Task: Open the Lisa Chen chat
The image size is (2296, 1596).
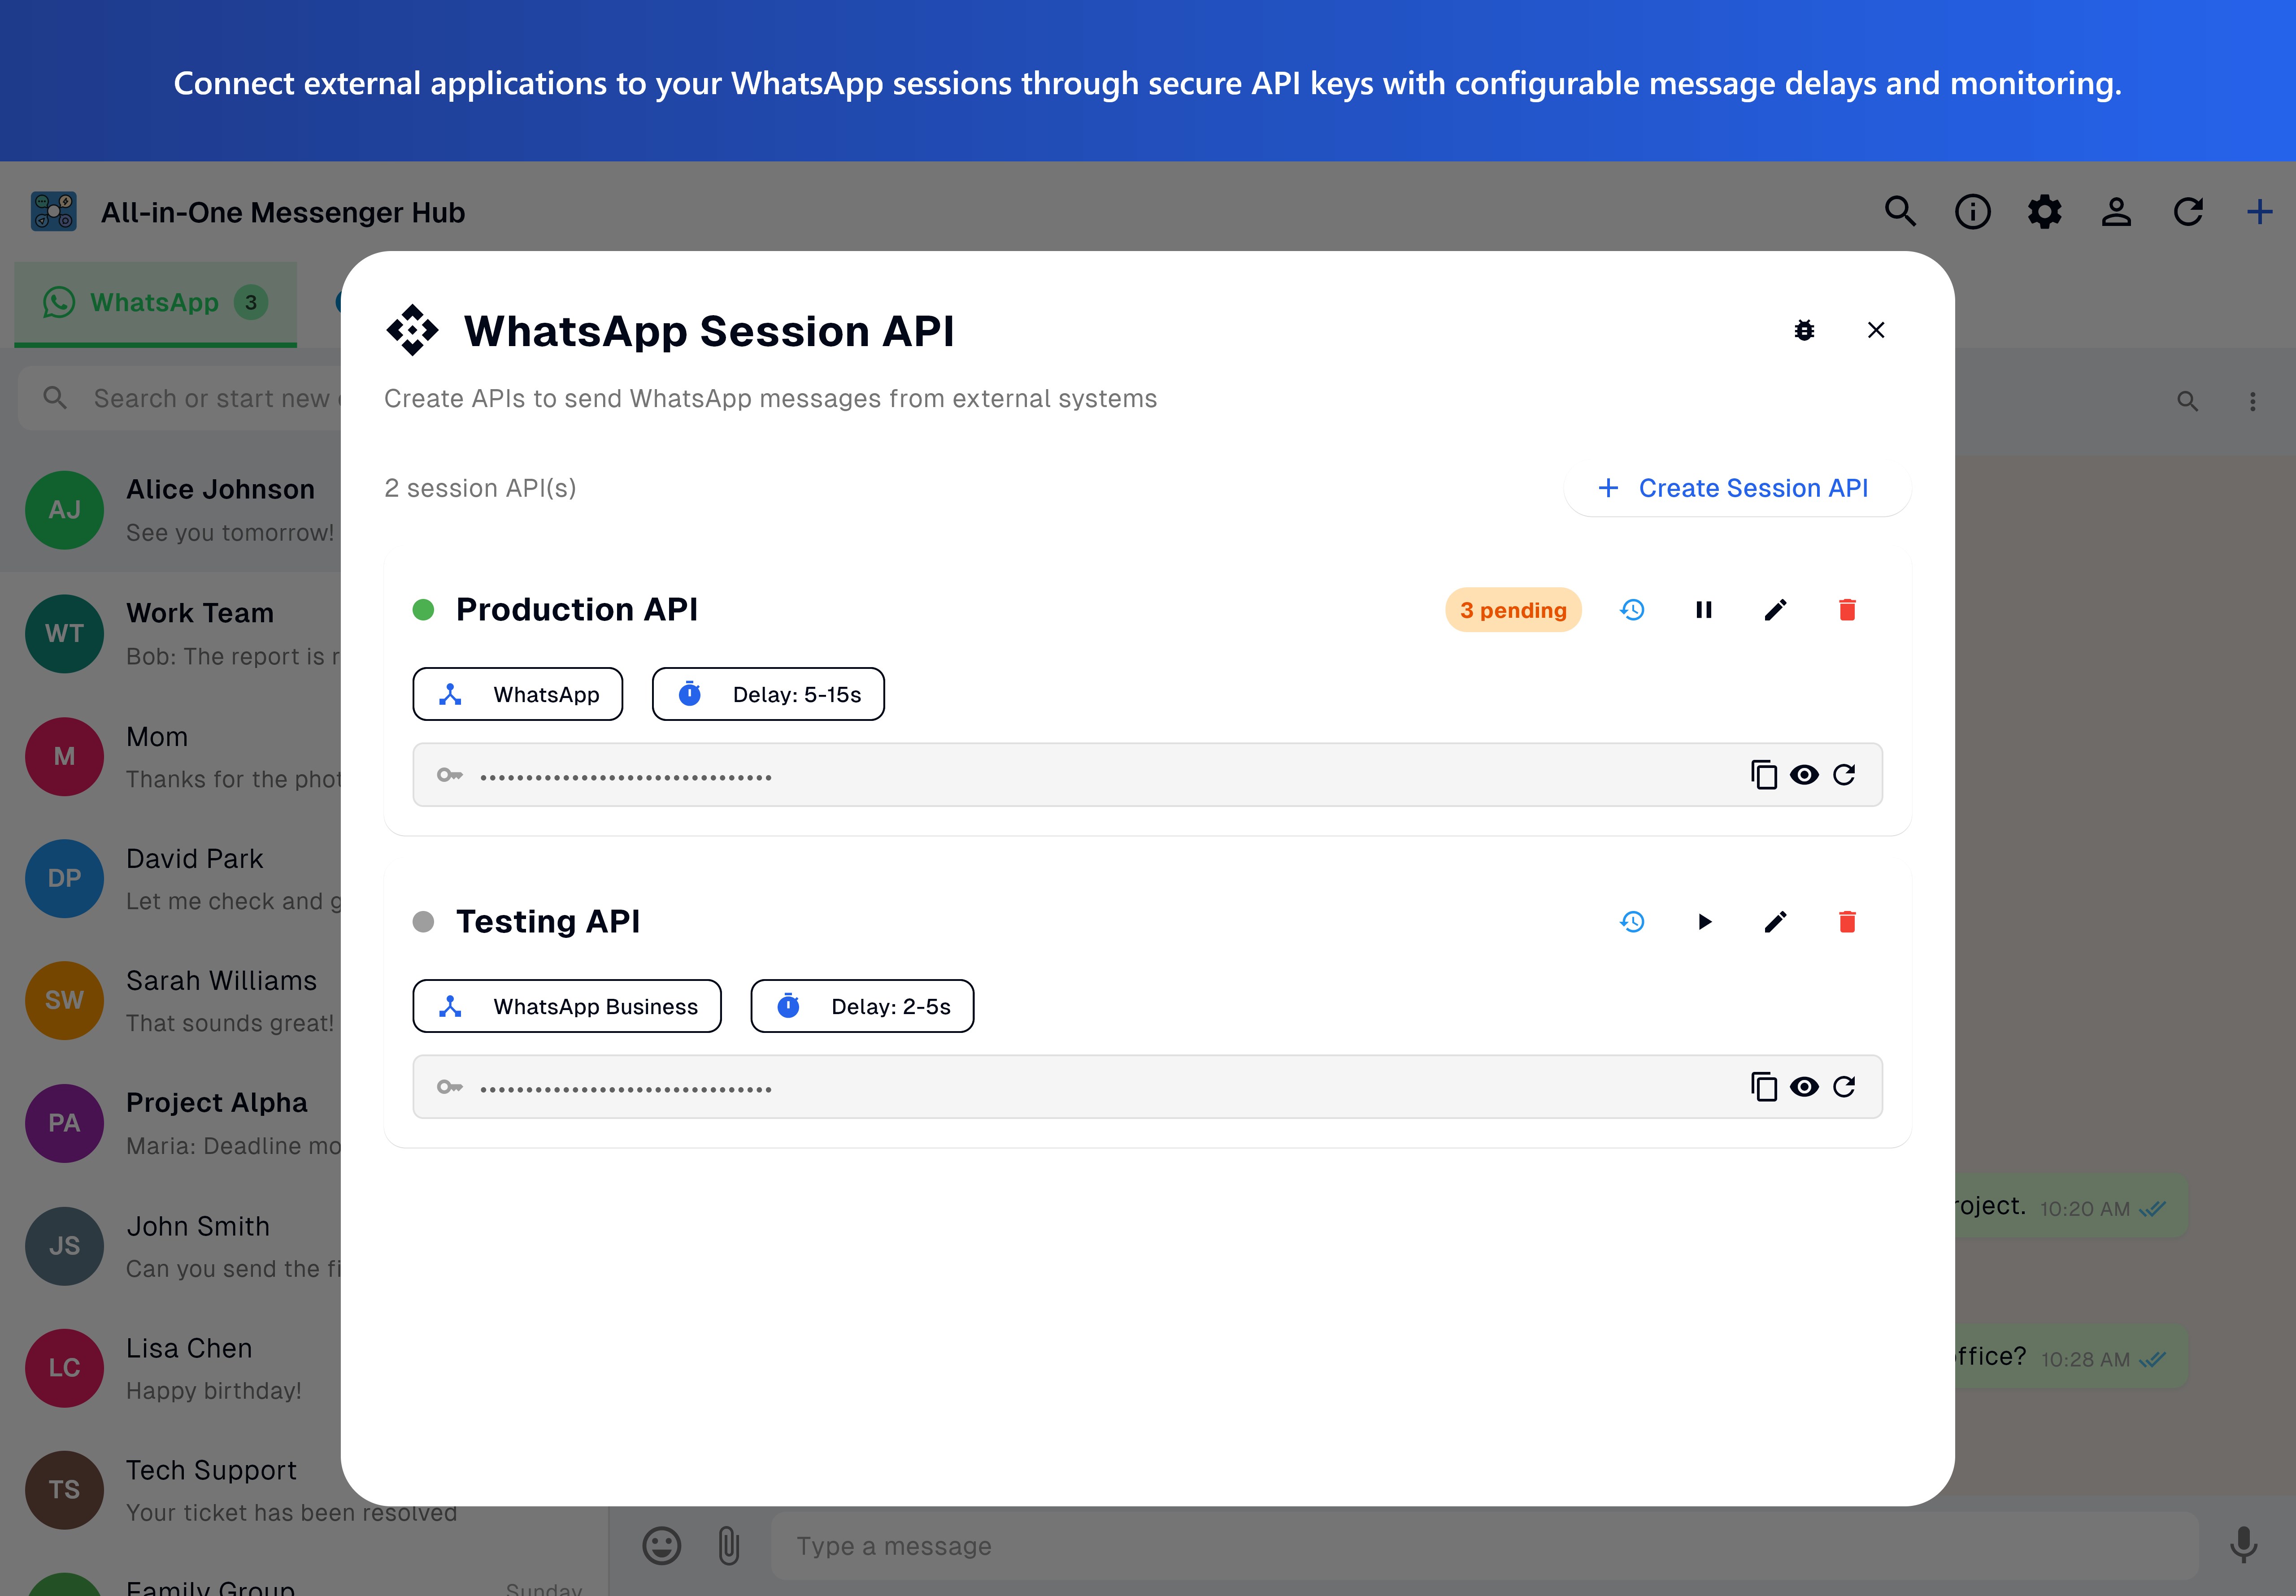Action: [171, 1368]
